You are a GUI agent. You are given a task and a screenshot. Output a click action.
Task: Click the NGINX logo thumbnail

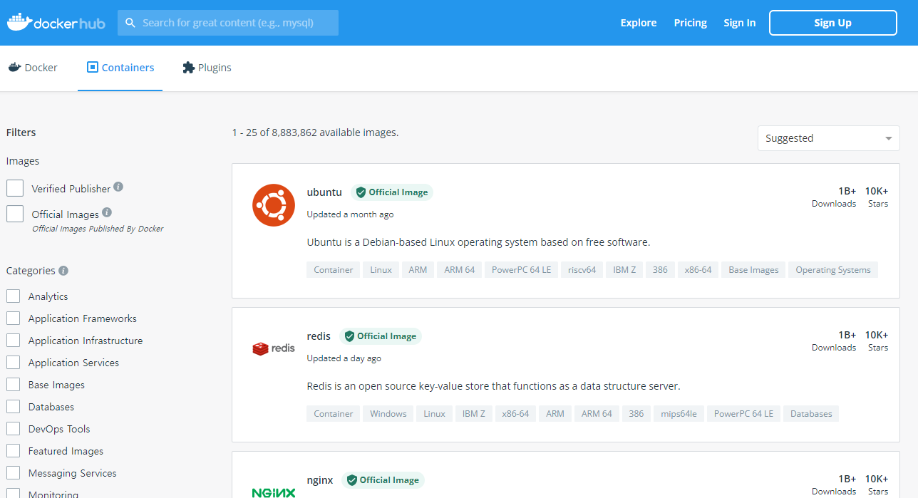coord(274,492)
